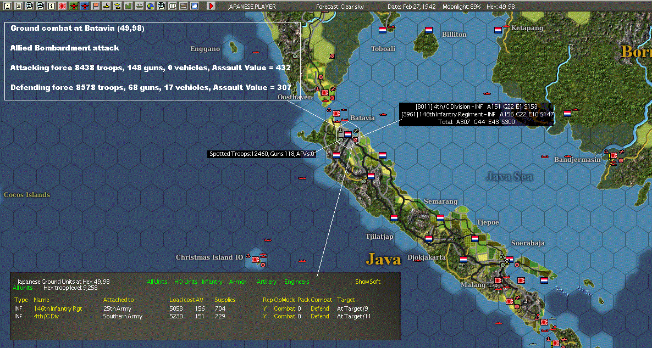Image resolution: width=652 pixels, height=348 pixels.
Task: Click 'Southern Army' attachment text
Action: coord(123,316)
